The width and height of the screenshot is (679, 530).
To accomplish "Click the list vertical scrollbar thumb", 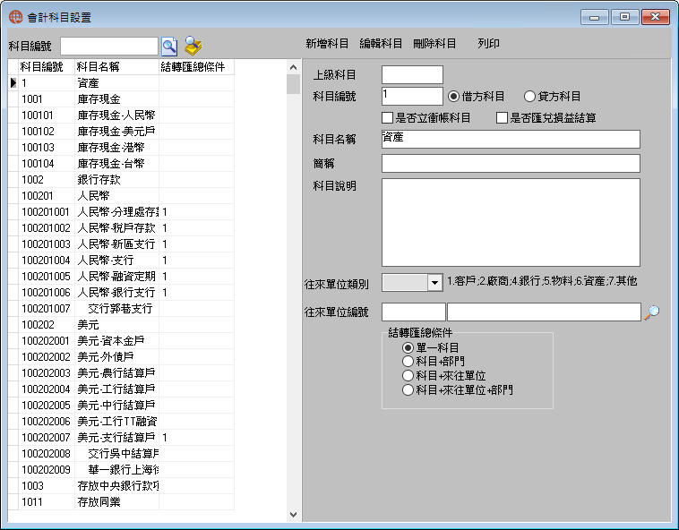I will click(293, 84).
